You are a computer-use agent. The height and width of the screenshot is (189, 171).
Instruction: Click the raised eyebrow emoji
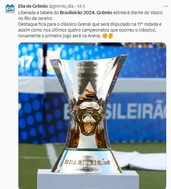[105, 36]
